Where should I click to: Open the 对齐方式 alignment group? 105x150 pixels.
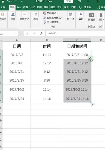coord(24,17)
